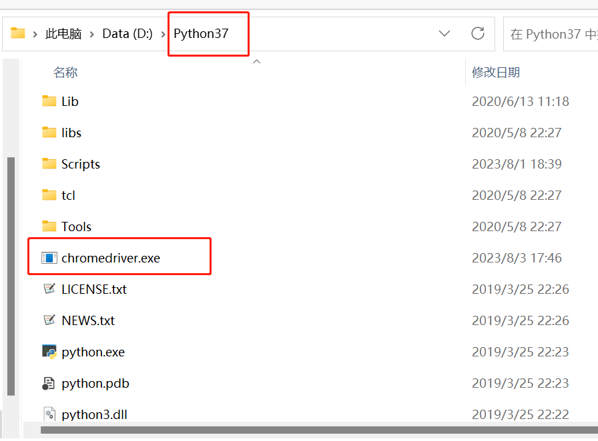Image resolution: width=598 pixels, height=441 pixels.
Task: Go to 此电脑 in the breadcrumb
Action: (63, 34)
